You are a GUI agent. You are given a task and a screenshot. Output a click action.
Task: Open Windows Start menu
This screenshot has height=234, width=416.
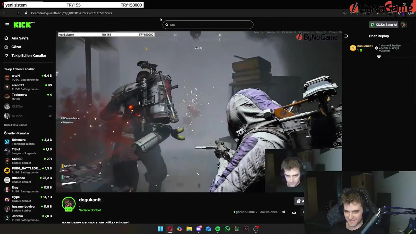click(160, 229)
